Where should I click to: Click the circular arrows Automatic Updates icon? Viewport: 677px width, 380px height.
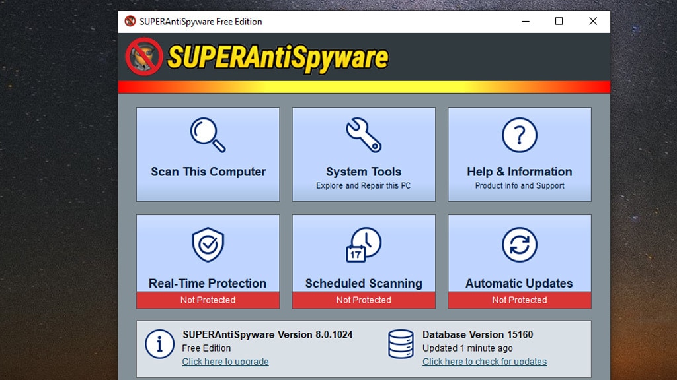click(x=520, y=244)
